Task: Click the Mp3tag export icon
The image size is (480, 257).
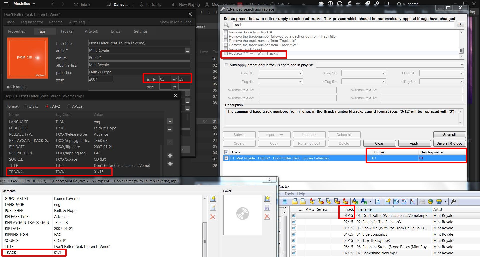Action: [388, 201]
